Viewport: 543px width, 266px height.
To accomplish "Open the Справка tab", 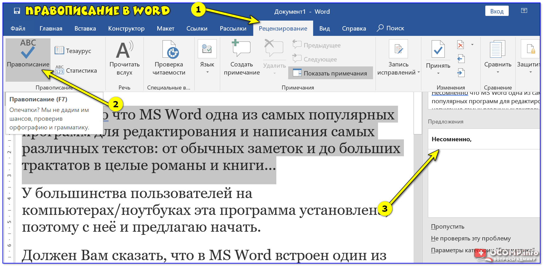I will [x=354, y=28].
